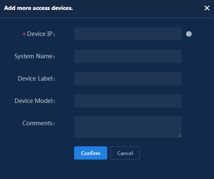The height and width of the screenshot is (179, 214).
Task: Focus the Device IP input field
Action: click(x=128, y=34)
